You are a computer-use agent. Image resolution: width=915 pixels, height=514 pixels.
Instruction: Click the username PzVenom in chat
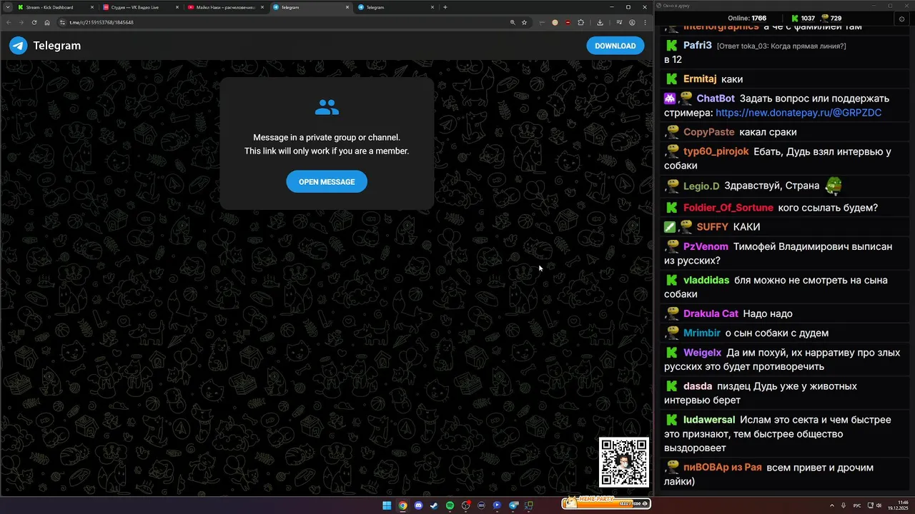(x=706, y=246)
